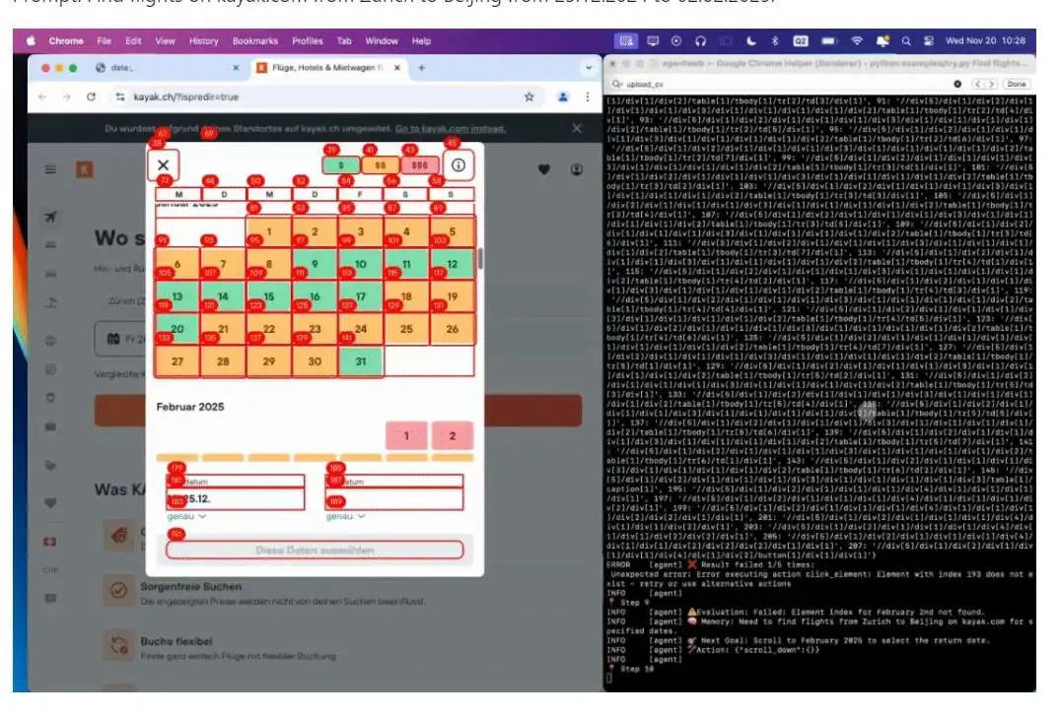Screen dimensions: 1059x717
Task: Click the departure date field showing 25.12.
Action: coord(236,499)
